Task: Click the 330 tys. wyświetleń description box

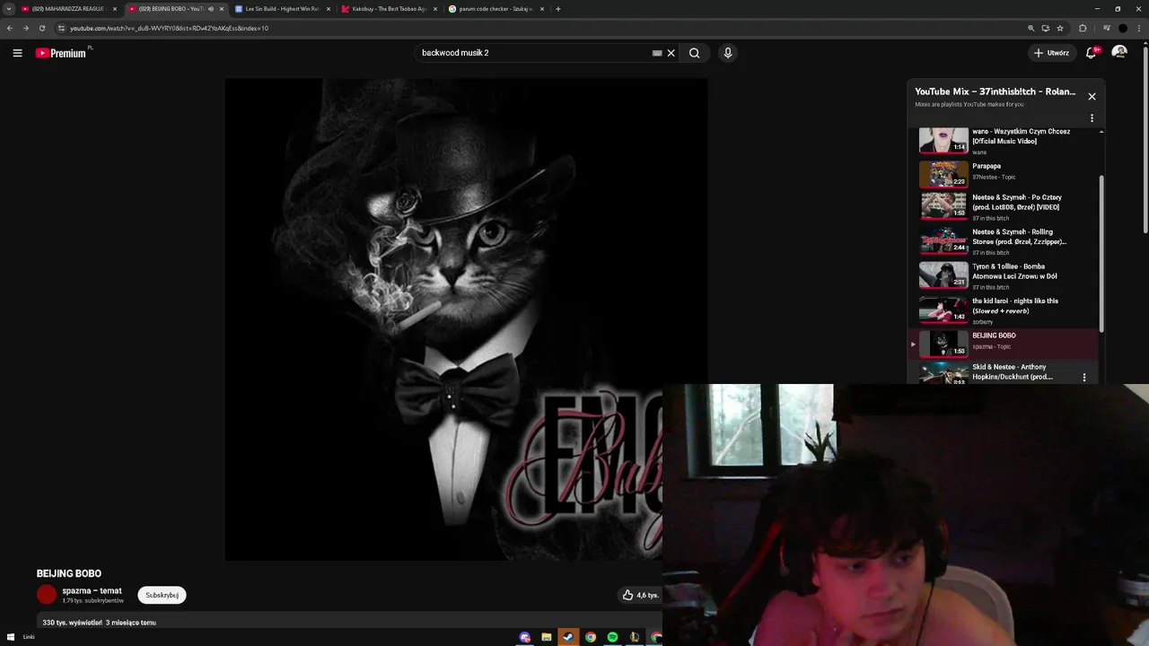Action: pos(350,622)
